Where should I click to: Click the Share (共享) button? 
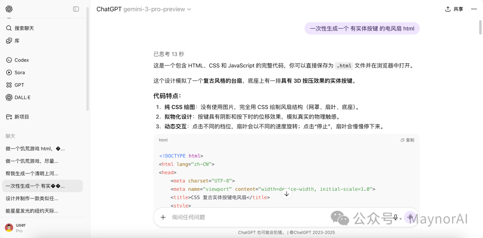pyautogui.click(x=454, y=9)
